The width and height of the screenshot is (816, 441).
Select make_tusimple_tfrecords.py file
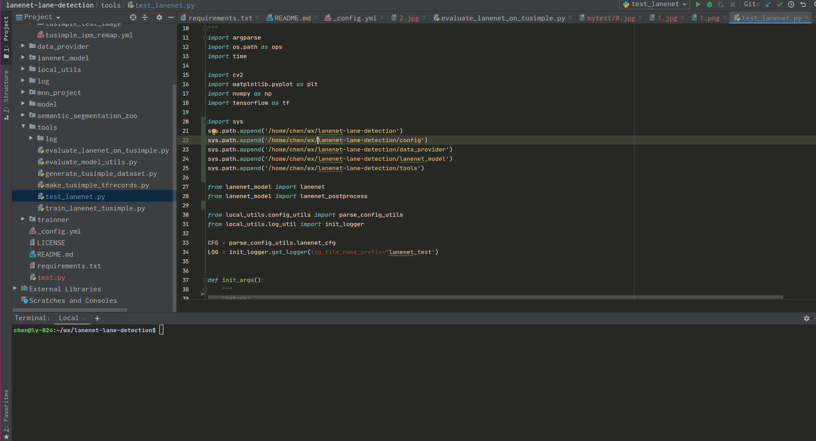point(97,185)
